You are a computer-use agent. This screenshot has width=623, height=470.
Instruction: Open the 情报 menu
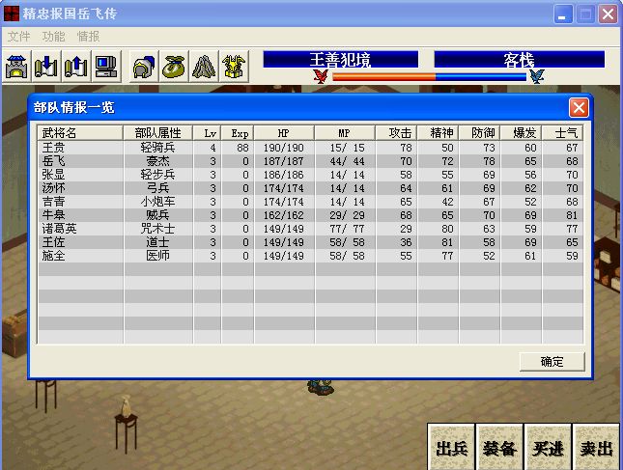point(88,36)
